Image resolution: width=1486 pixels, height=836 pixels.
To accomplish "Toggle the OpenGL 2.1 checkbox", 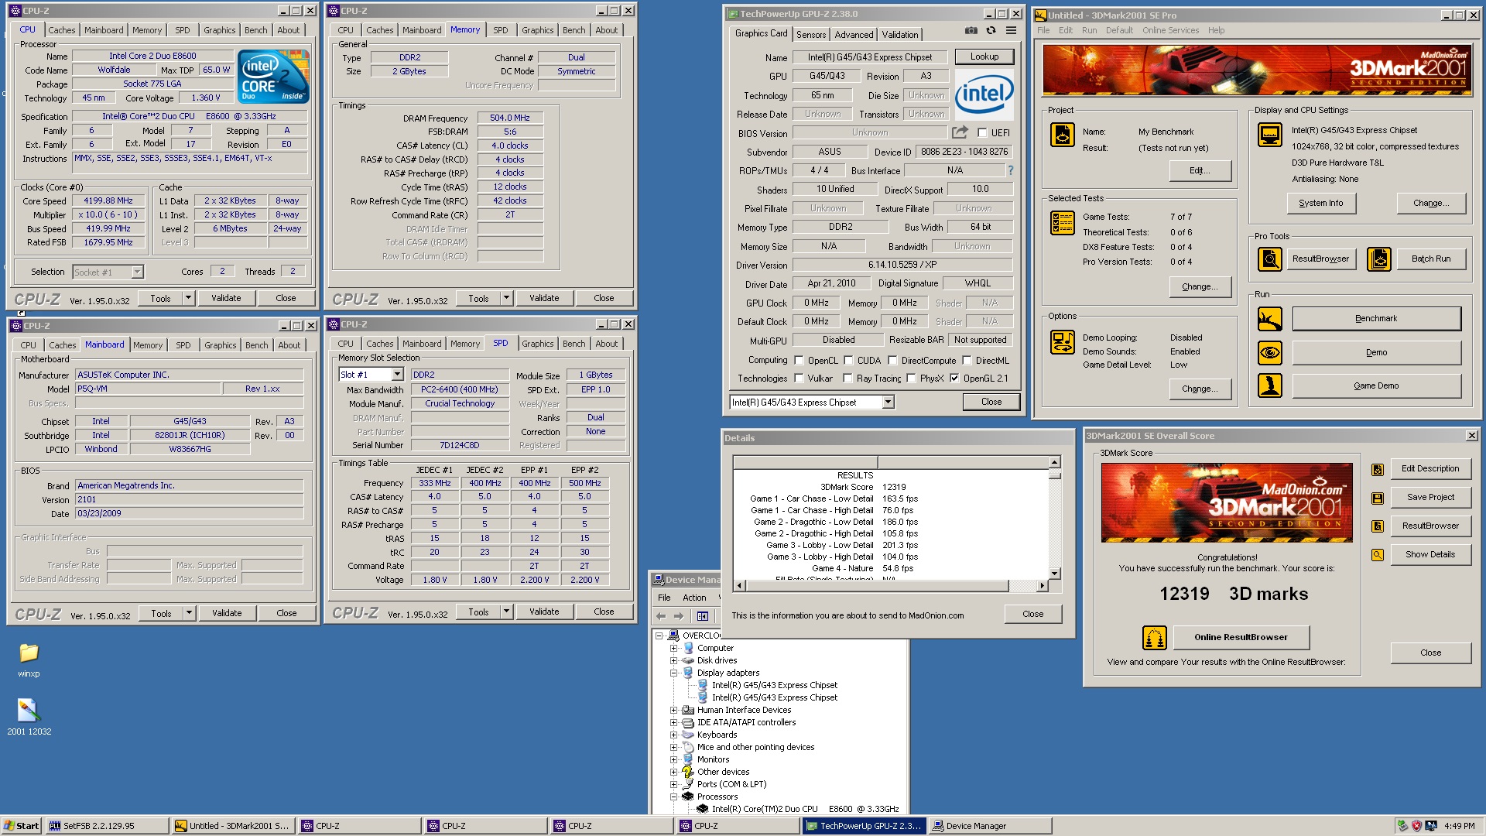I will coord(954,378).
